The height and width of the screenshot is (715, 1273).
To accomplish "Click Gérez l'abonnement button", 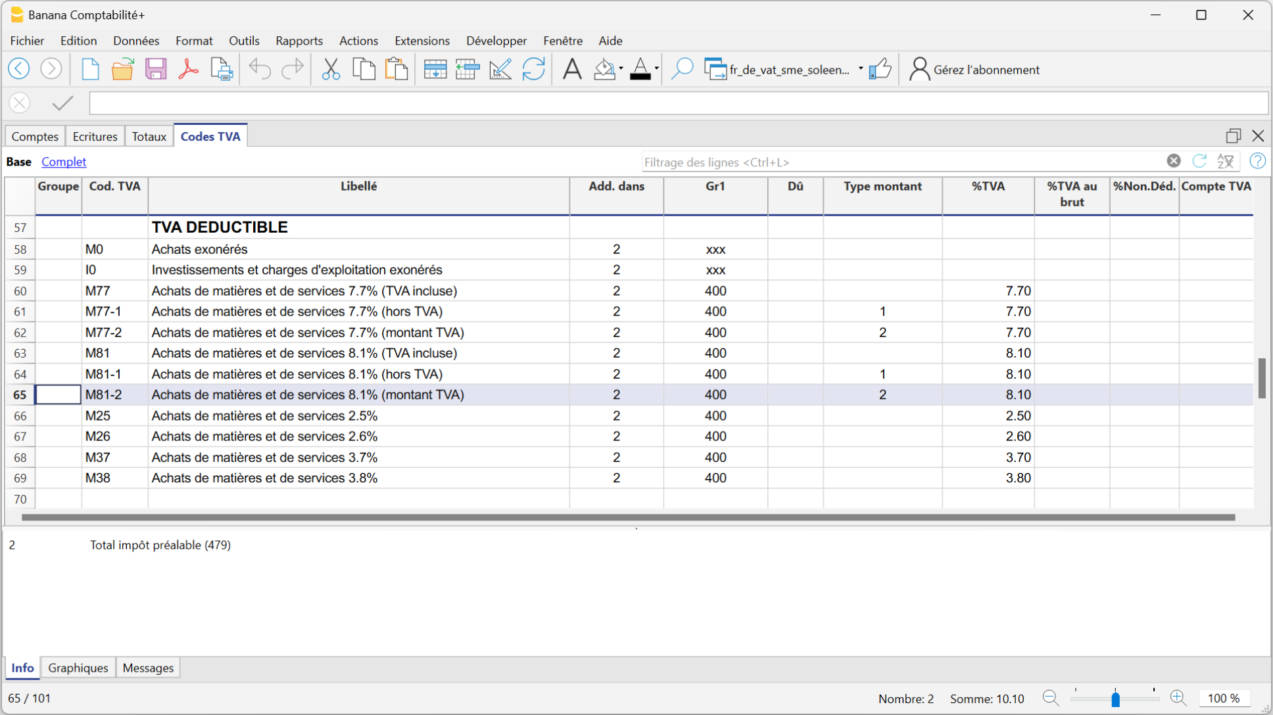I will [x=974, y=70].
